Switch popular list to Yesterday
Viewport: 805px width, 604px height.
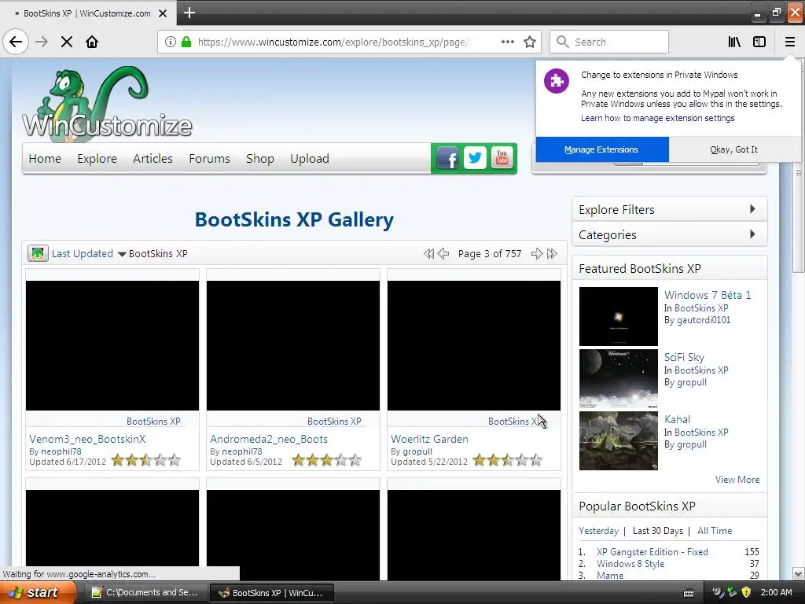(x=598, y=531)
